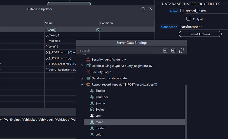Screen dimensions: 228x139
Task: Click the Repeat record_repeat loop icon
Action: 88,84
